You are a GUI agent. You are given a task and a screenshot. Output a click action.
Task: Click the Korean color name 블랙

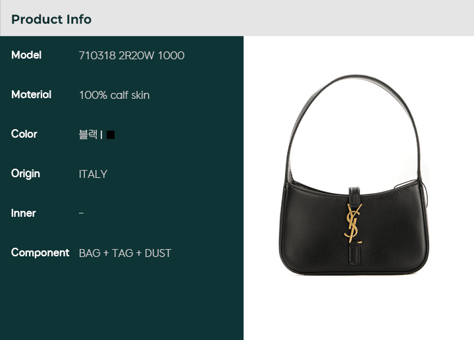click(88, 134)
